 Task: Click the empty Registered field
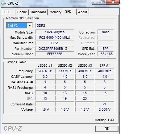106,37
